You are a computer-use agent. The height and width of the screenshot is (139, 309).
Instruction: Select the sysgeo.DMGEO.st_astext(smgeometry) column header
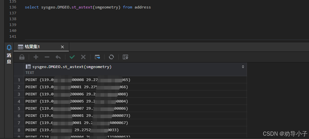(x=72, y=67)
